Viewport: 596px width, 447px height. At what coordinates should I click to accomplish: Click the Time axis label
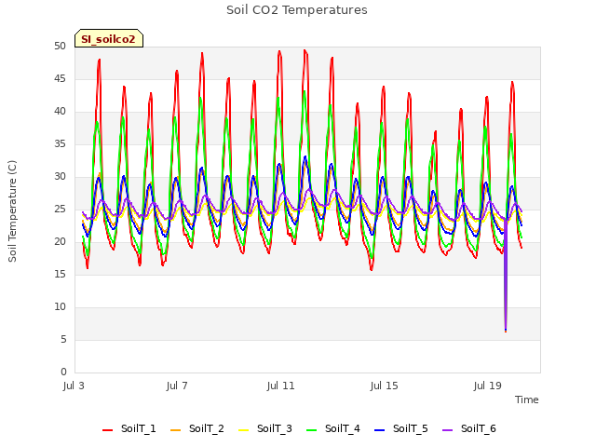click(527, 400)
